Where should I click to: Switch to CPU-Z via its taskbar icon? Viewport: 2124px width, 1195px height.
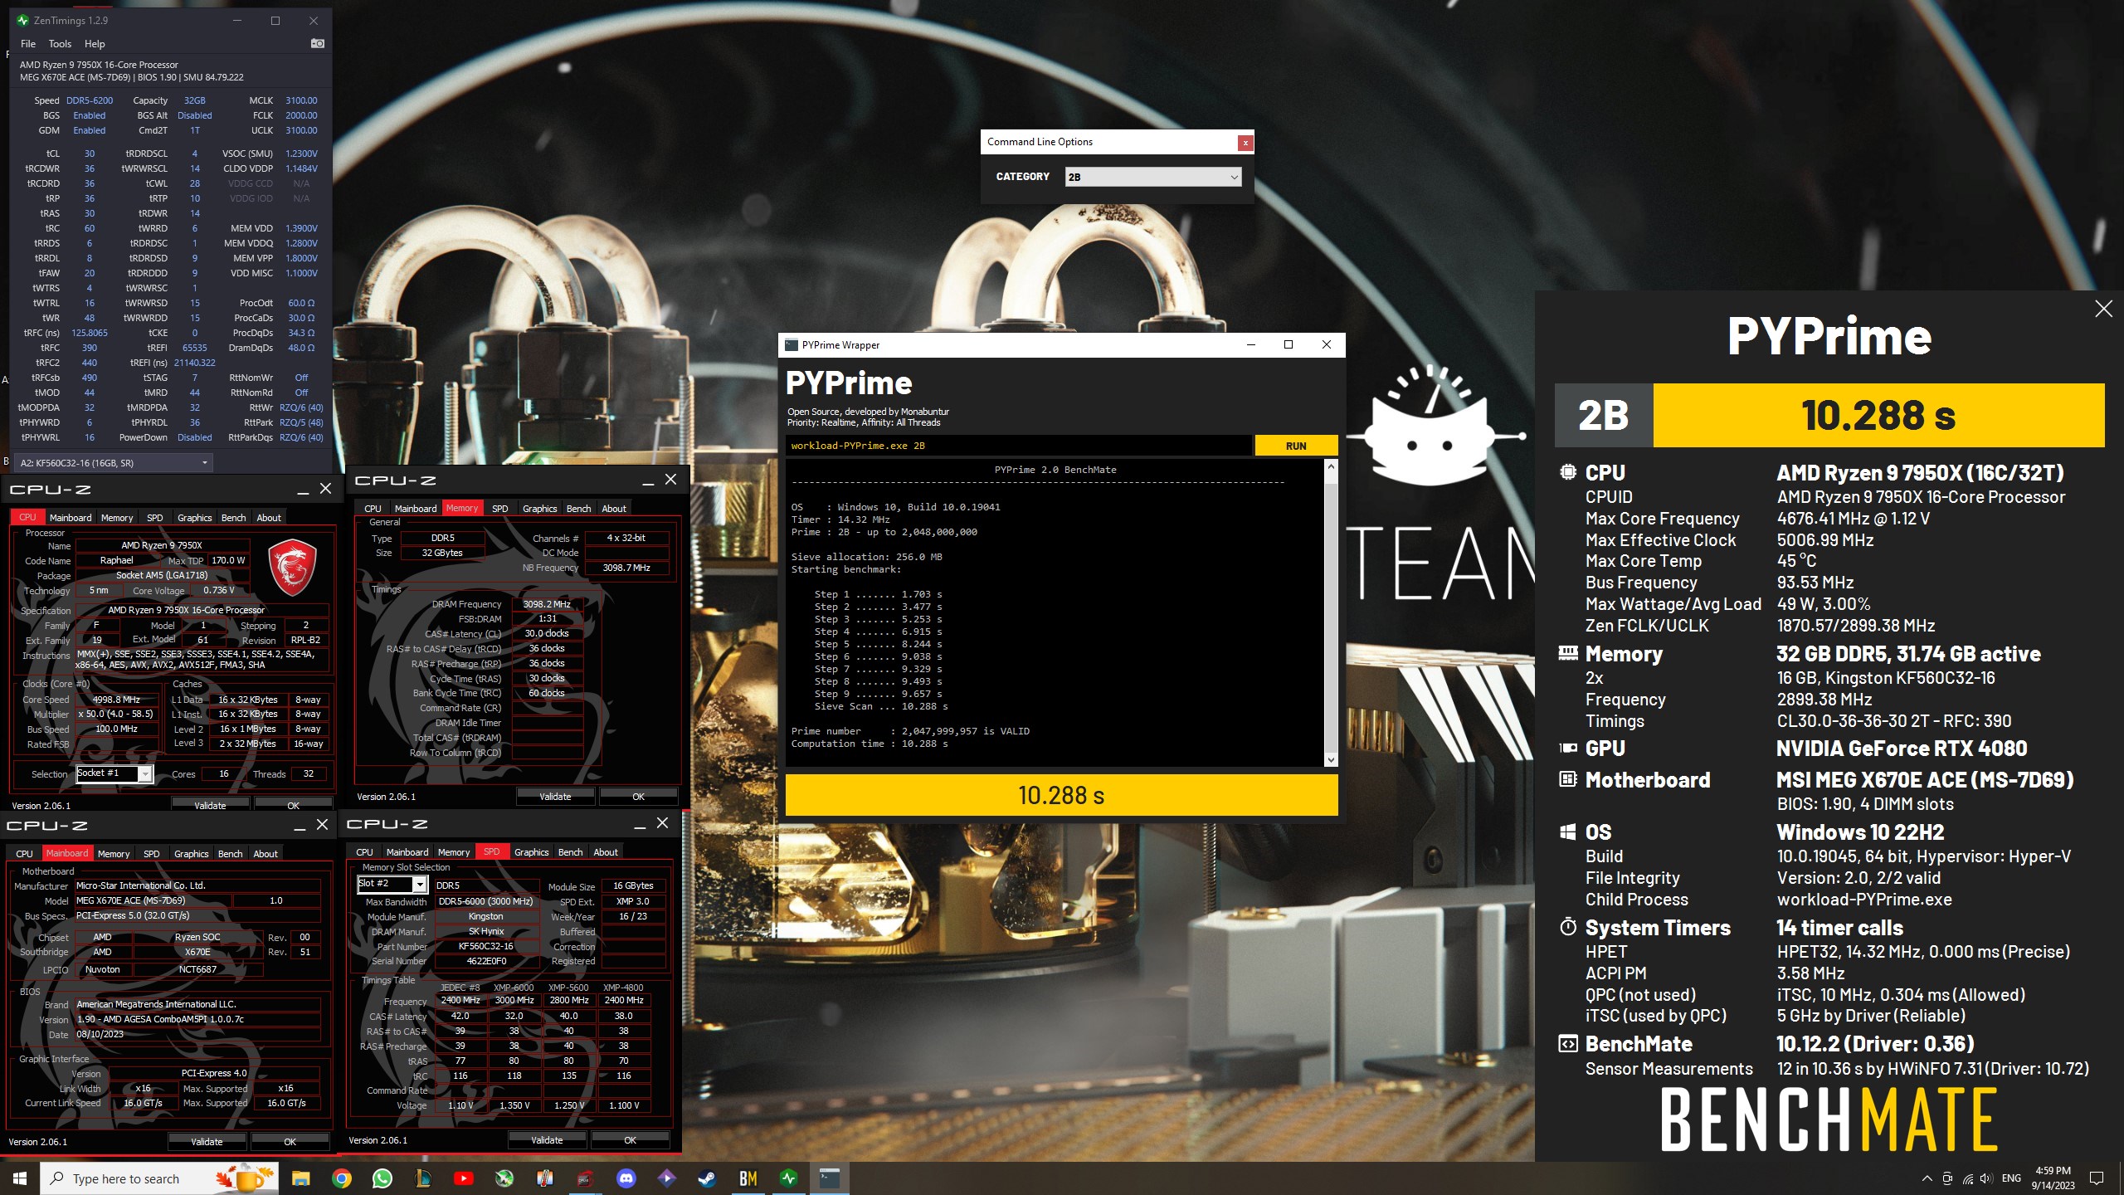coord(585,1178)
